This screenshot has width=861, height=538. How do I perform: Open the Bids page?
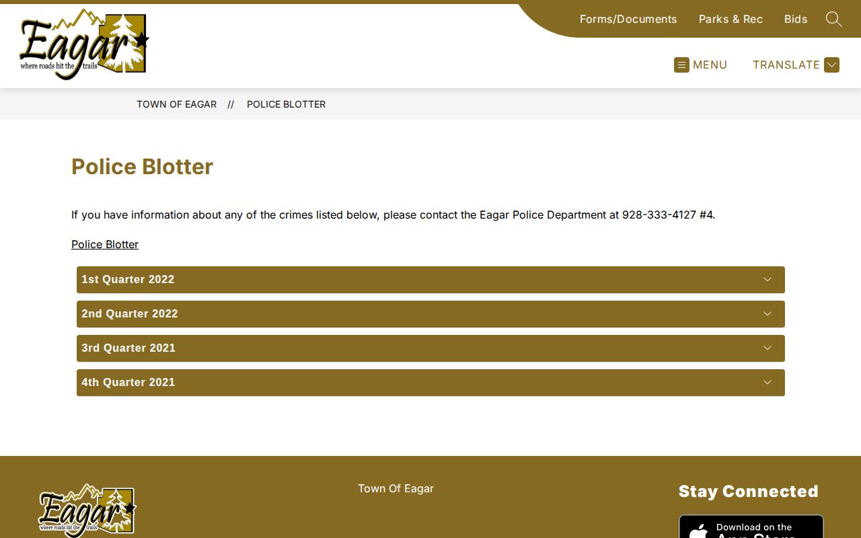tap(796, 20)
